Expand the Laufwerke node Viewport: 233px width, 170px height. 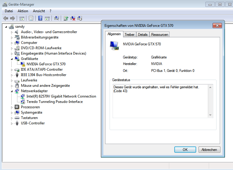click(12, 81)
